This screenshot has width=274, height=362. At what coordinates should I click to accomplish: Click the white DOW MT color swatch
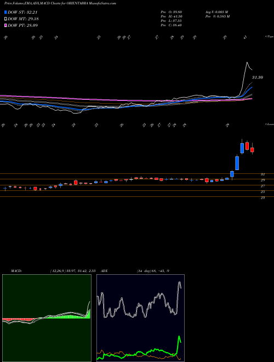click(5, 19)
